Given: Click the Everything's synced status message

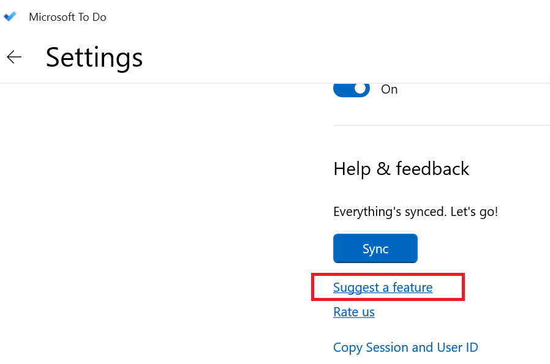Looking at the screenshot, I should click(x=415, y=212).
